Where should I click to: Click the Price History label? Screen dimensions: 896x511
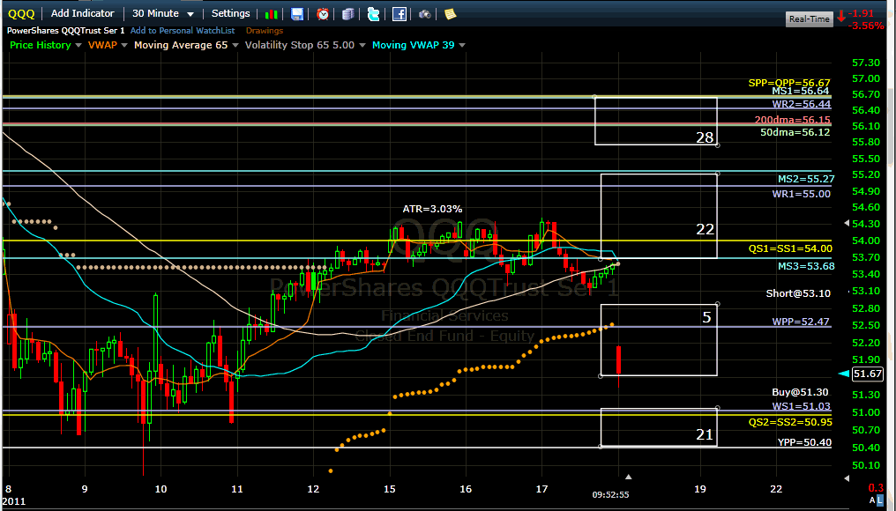(x=40, y=45)
